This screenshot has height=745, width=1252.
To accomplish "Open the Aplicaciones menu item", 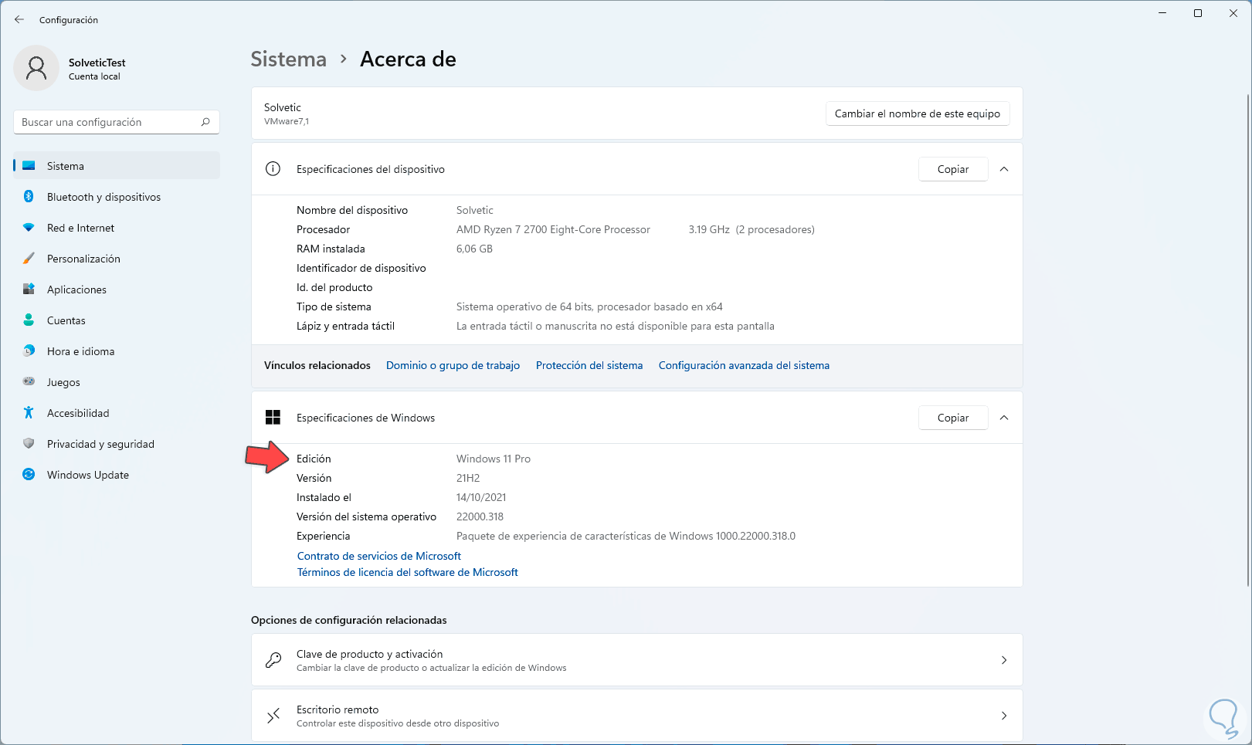I will click(76, 290).
